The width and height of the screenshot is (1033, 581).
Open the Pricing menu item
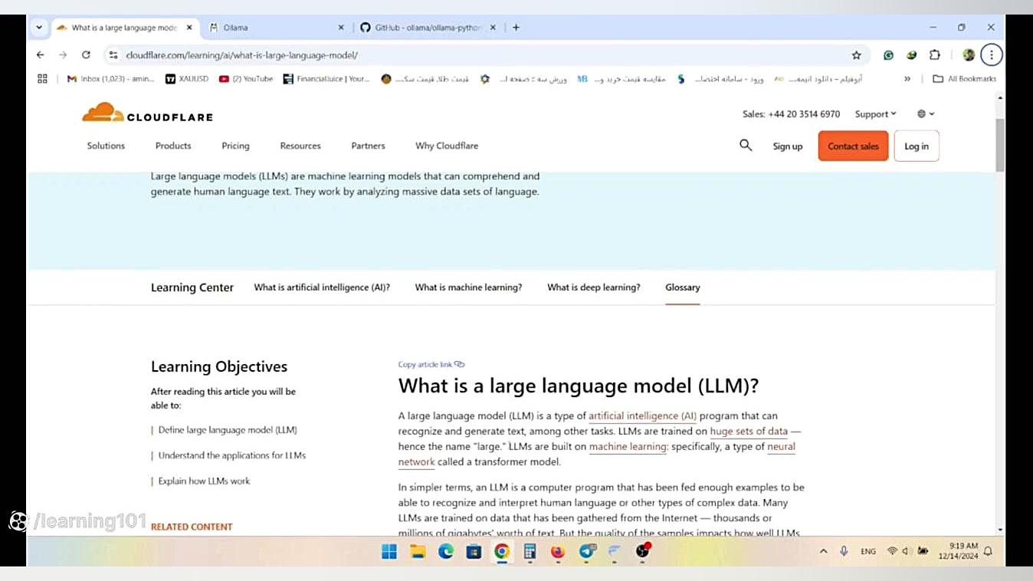coord(235,146)
